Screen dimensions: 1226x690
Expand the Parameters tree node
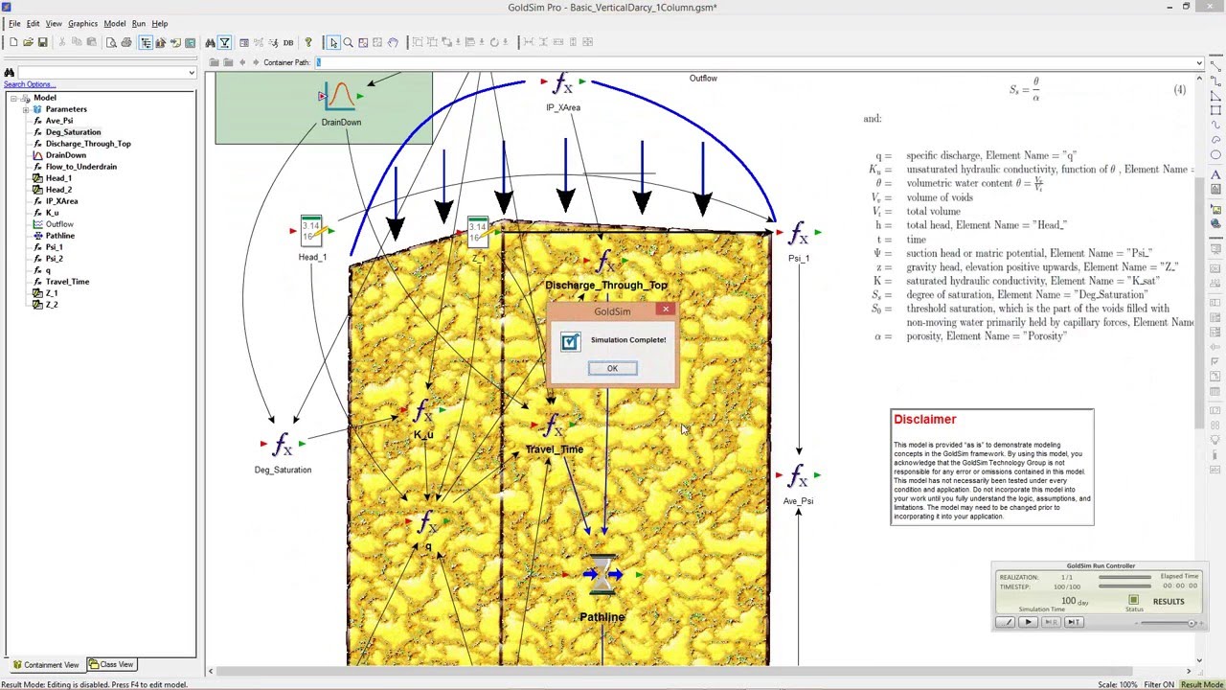[26, 109]
